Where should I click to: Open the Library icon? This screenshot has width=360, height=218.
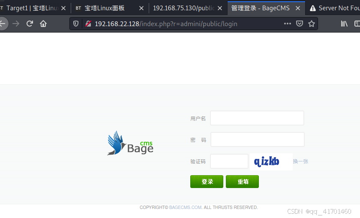point(344,24)
